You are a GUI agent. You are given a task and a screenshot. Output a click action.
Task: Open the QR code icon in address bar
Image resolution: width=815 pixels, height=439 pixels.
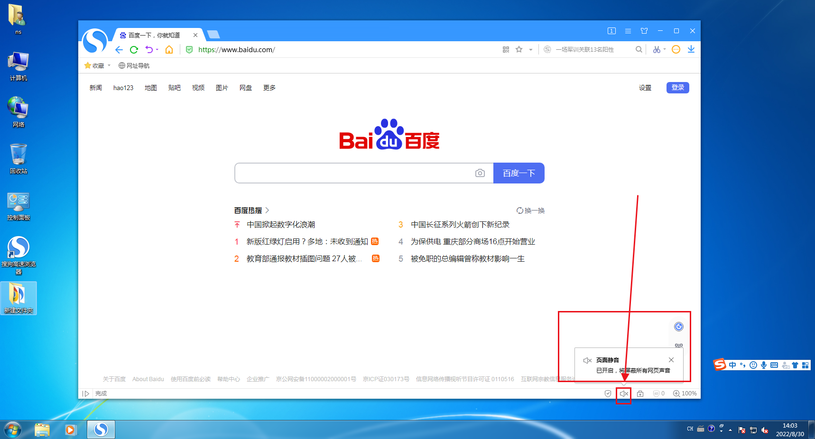click(506, 50)
